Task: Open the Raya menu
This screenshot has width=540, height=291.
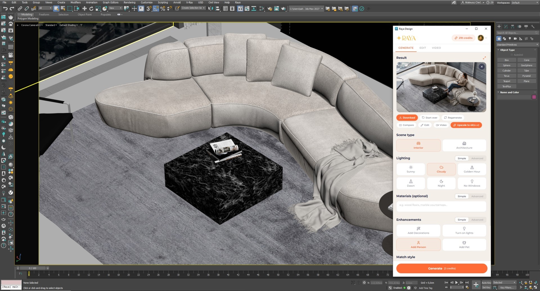Action: pos(238,2)
